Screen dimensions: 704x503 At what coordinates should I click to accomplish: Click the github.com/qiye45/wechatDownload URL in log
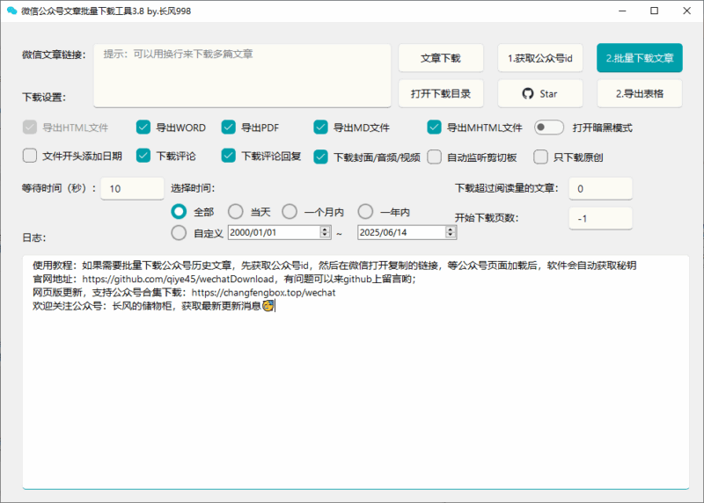pyautogui.click(x=179, y=279)
